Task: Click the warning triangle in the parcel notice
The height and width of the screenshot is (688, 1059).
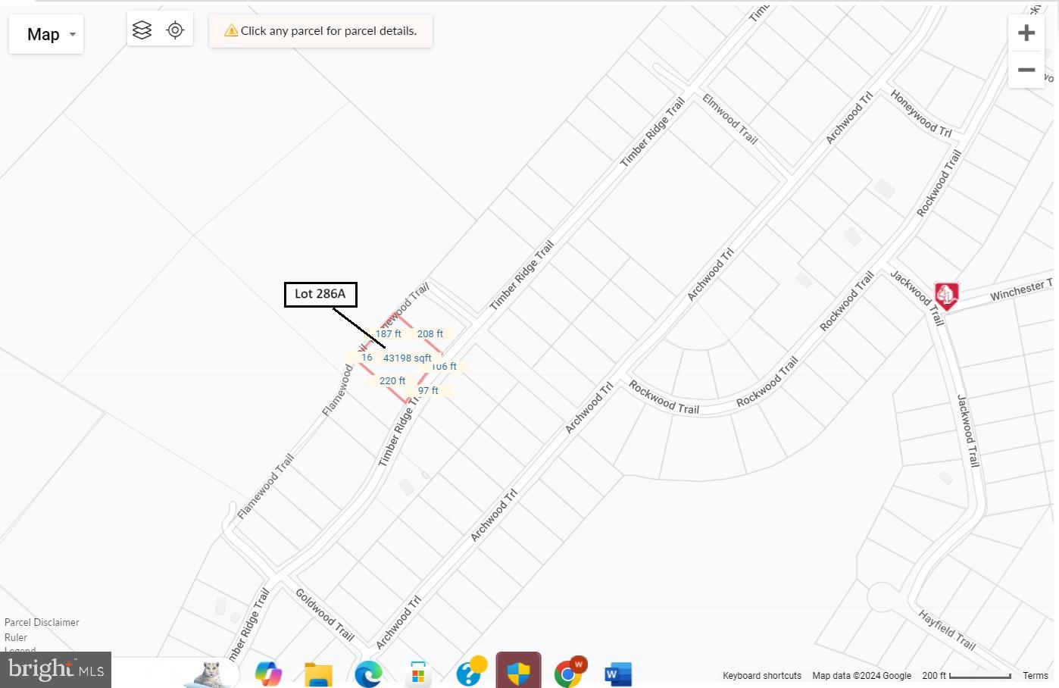Action: point(231,30)
